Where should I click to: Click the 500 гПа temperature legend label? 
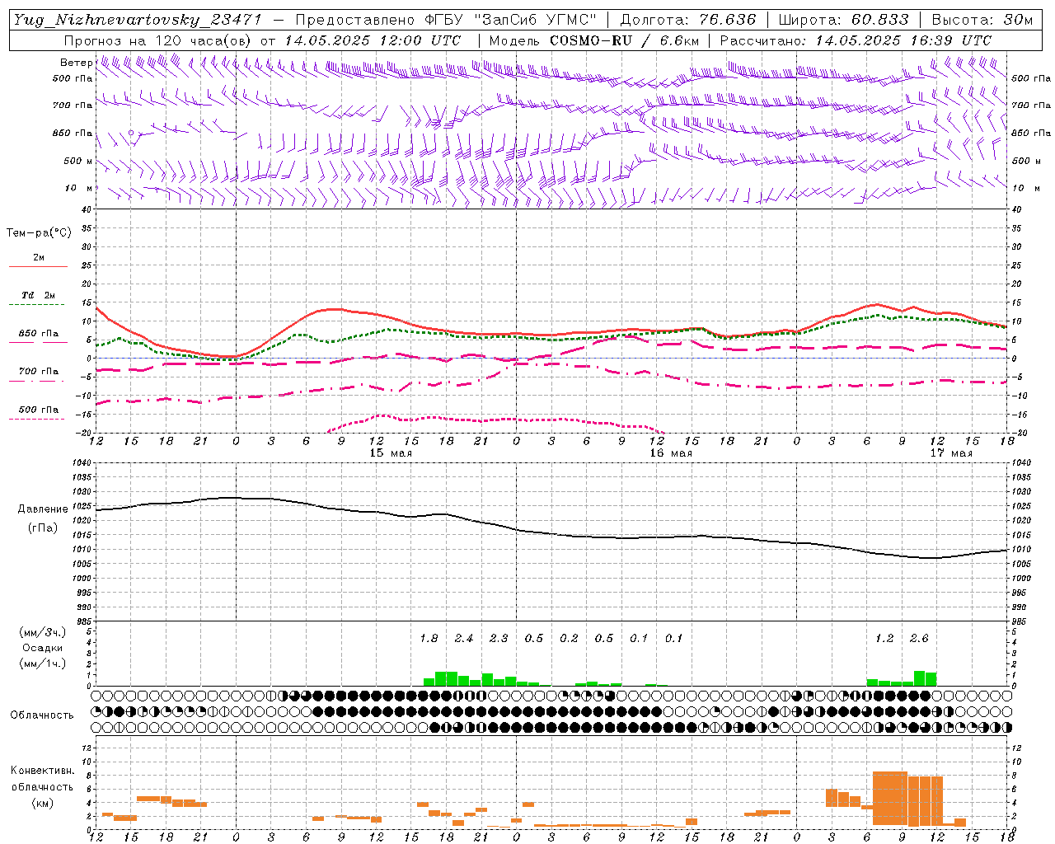pyautogui.click(x=39, y=410)
